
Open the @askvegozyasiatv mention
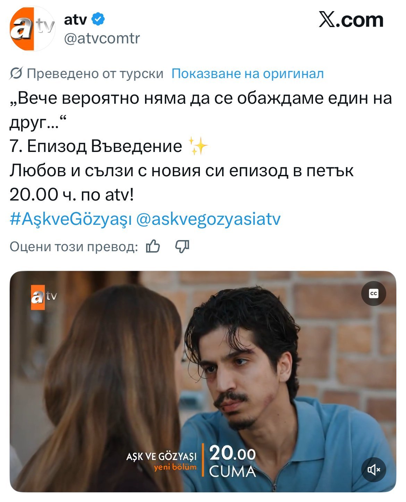(x=208, y=219)
